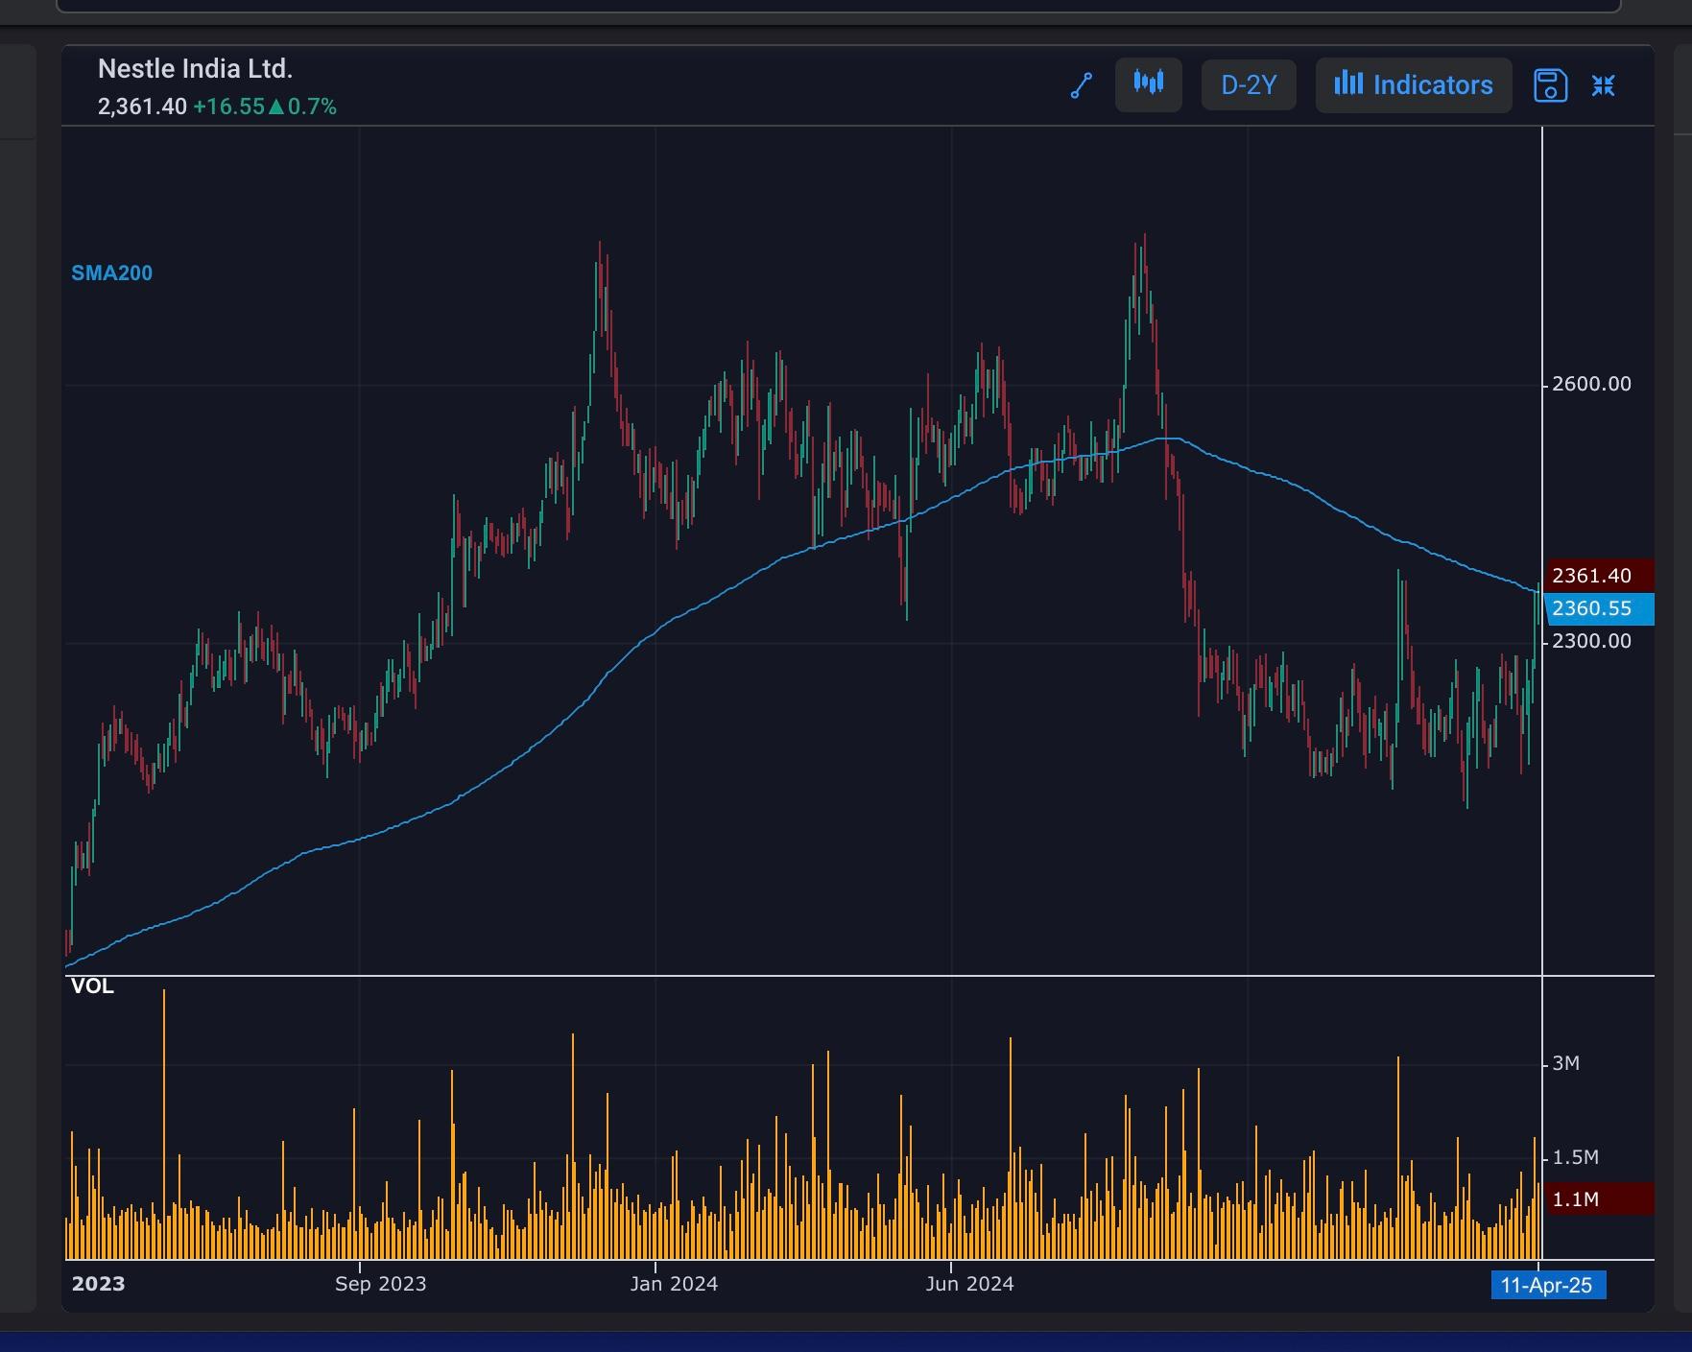
Task: Open the candlestick chart type selector
Action: [1149, 84]
